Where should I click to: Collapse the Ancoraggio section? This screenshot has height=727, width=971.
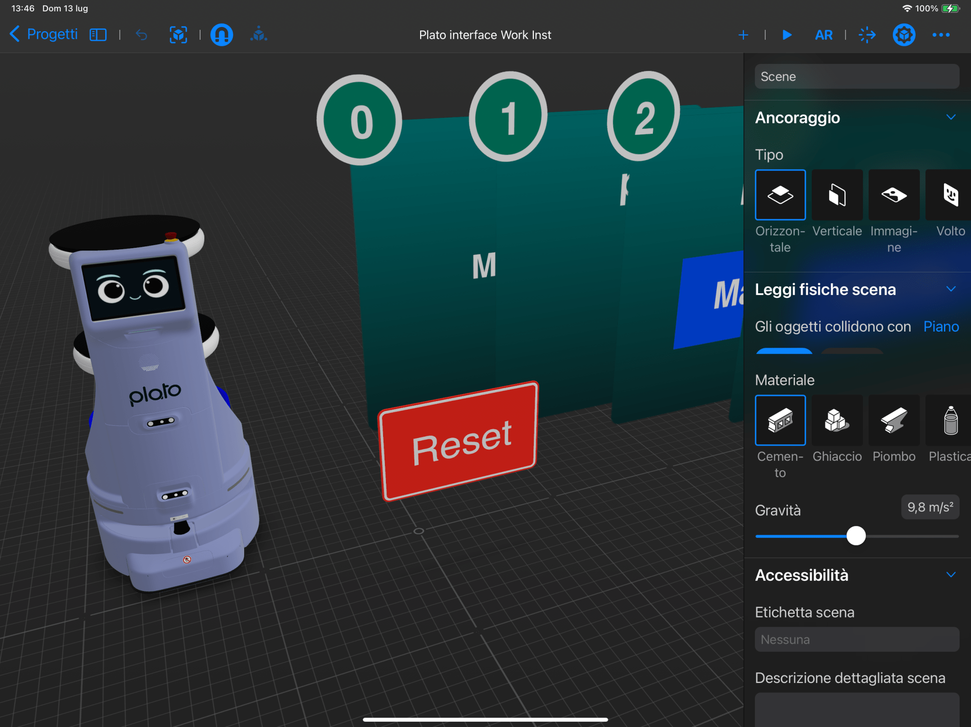point(951,117)
